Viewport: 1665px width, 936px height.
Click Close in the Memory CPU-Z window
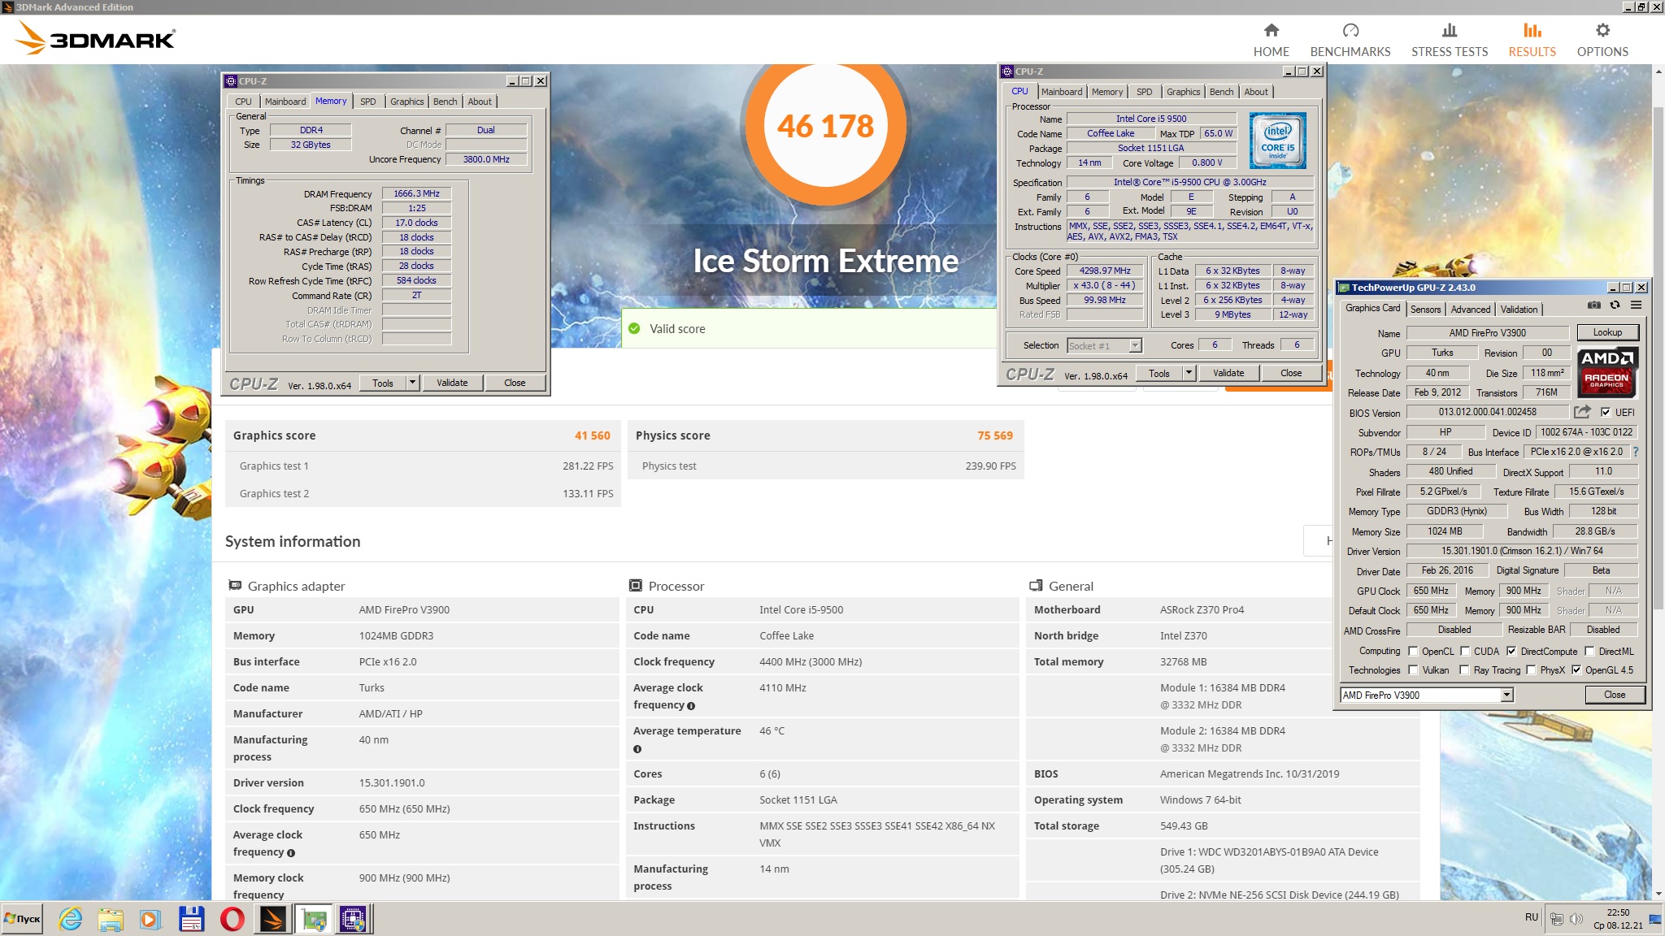pyautogui.click(x=515, y=382)
